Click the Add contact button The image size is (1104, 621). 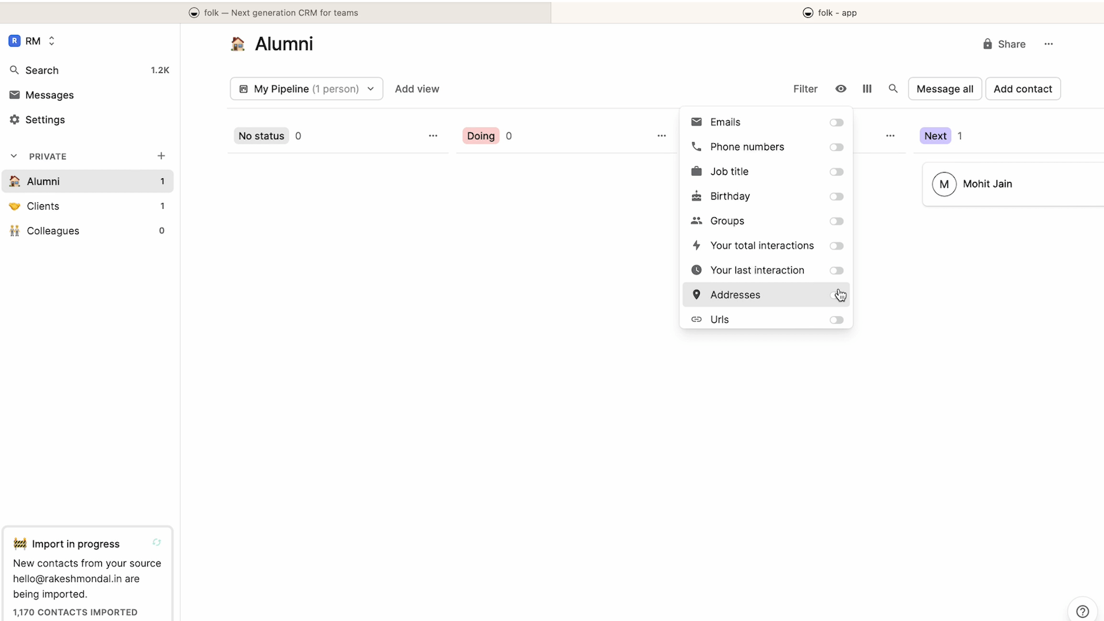pyautogui.click(x=1022, y=89)
